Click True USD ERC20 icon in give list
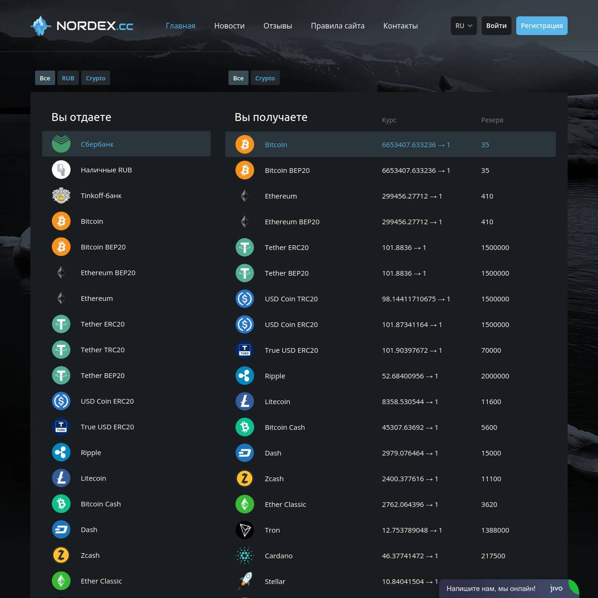This screenshot has height=598, width=598. [x=61, y=427]
